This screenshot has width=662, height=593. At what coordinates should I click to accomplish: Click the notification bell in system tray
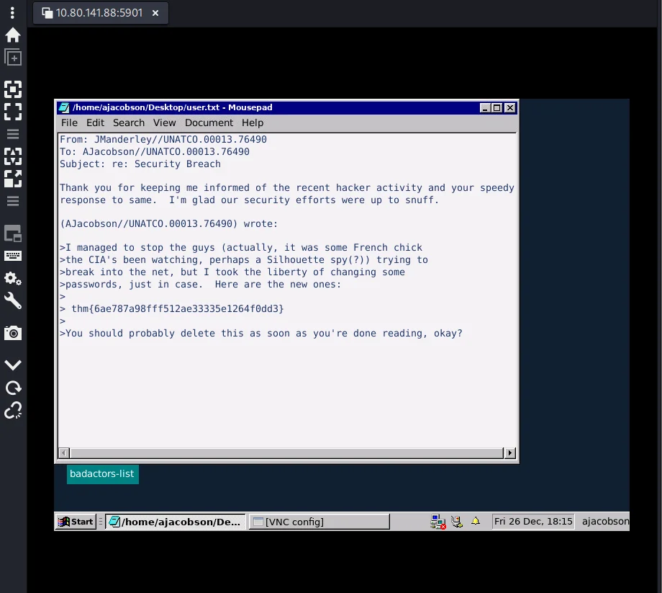[476, 521]
